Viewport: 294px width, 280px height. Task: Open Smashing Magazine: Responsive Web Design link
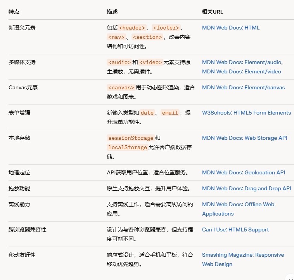(243, 259)
